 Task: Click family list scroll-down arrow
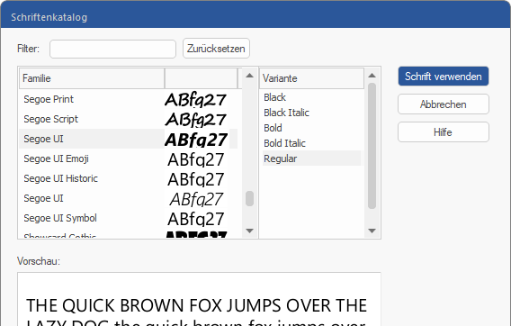[249, 231]
